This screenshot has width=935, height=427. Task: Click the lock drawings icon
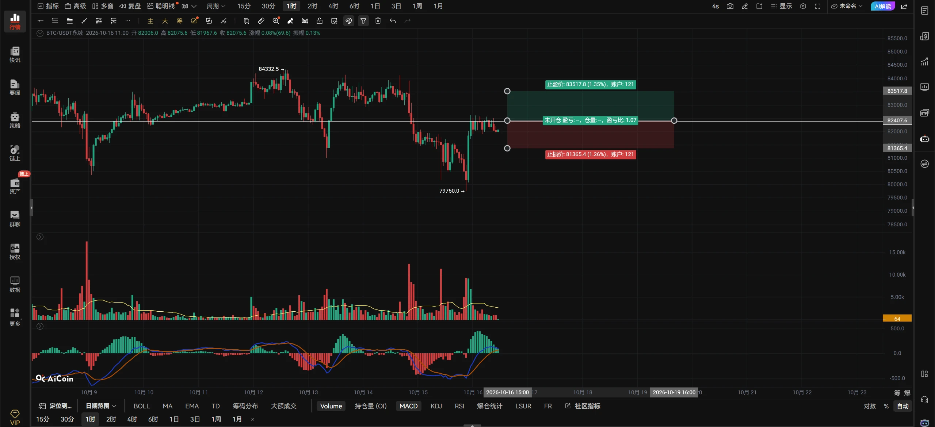pos(320,21)
